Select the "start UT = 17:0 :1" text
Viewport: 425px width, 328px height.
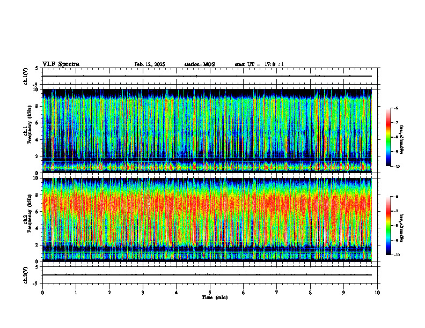pos(259,64)
